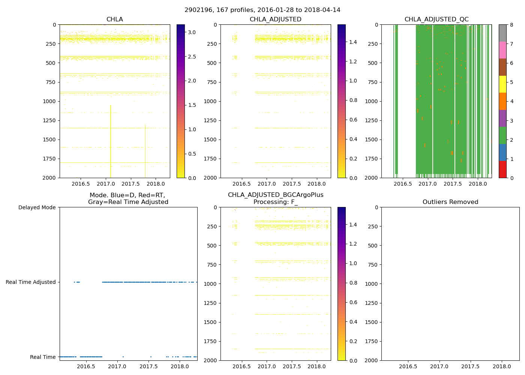525x375 pixels.
Task: Select the CHLA_ADJUSTED_QC plot title
Action: (x=436, y=19)
